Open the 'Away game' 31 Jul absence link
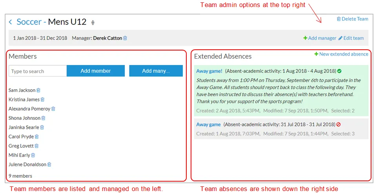Viewport: 375px width, 193px height. point(208,124)
